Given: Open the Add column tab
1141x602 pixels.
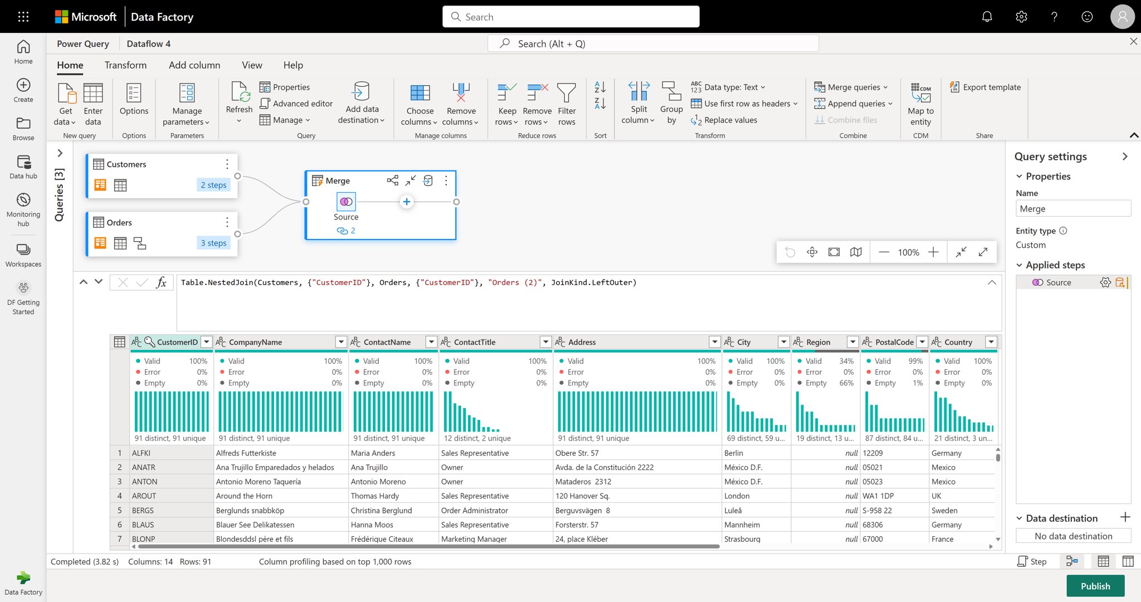Looking at the screenshot, I should click(194, 65).
